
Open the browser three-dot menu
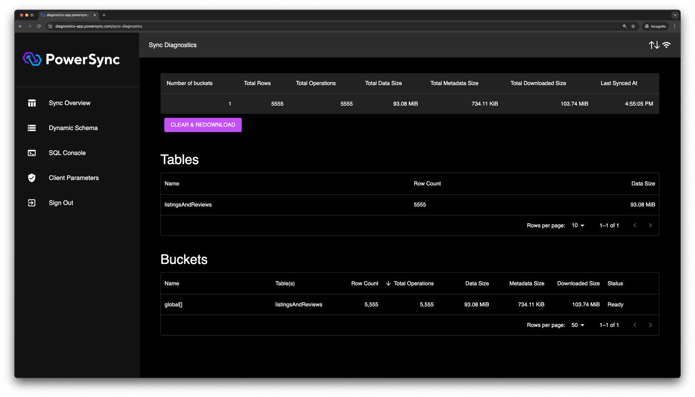[675, 26]
